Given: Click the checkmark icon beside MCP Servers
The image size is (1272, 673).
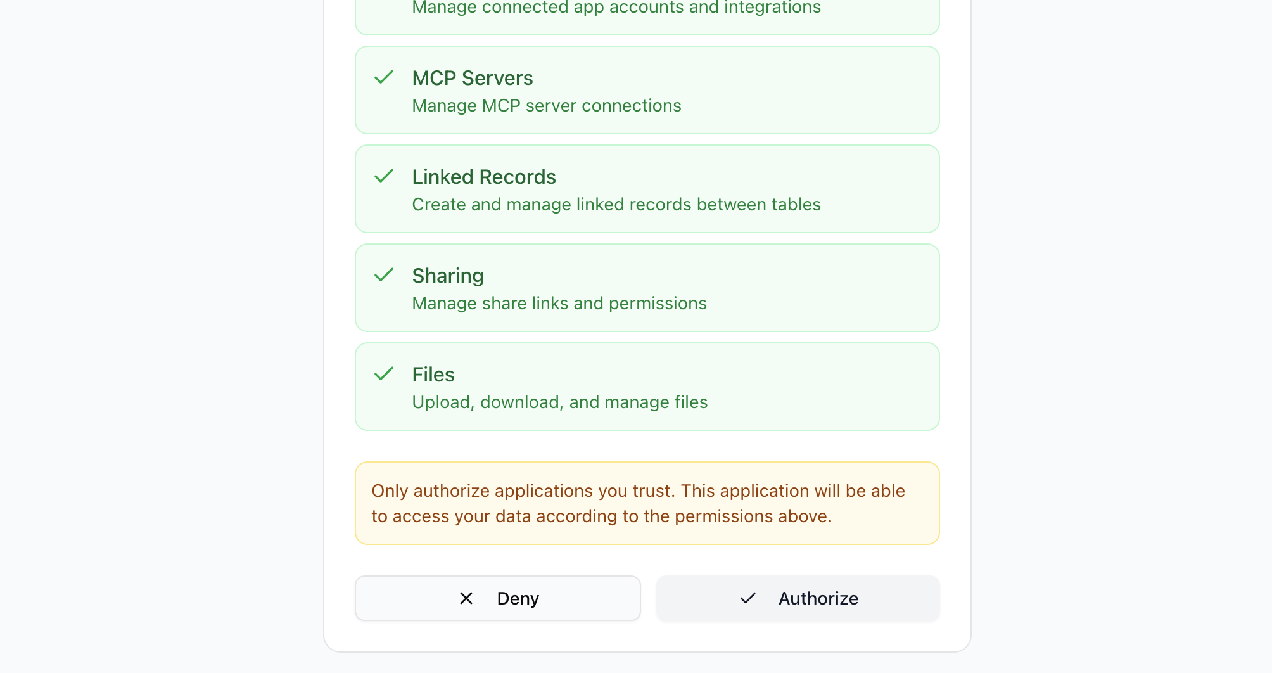Looking at the screenshot, I should click(x=384, y=77).
